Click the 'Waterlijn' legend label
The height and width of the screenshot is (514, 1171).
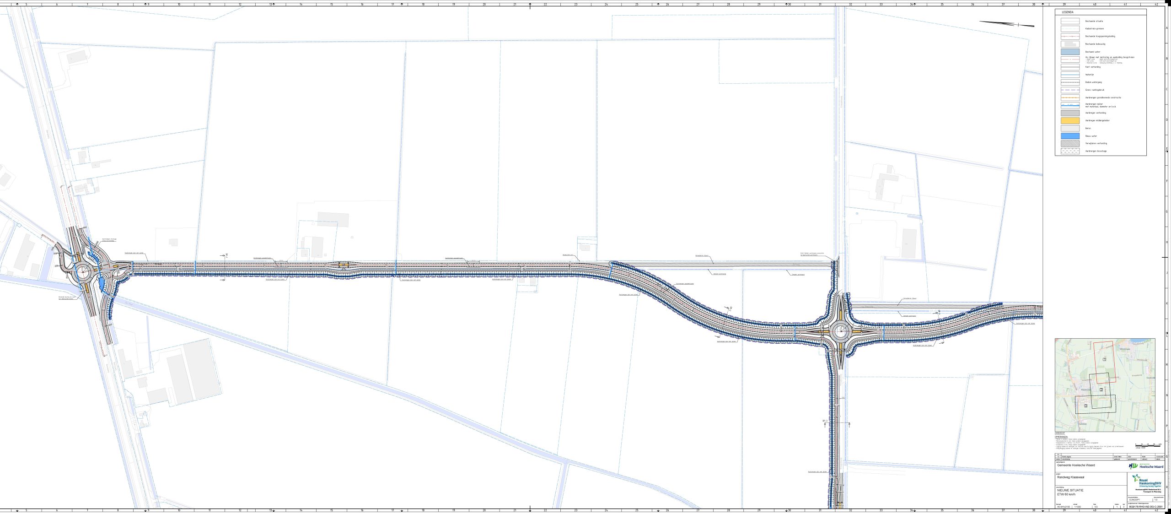tap(1090, 75)
